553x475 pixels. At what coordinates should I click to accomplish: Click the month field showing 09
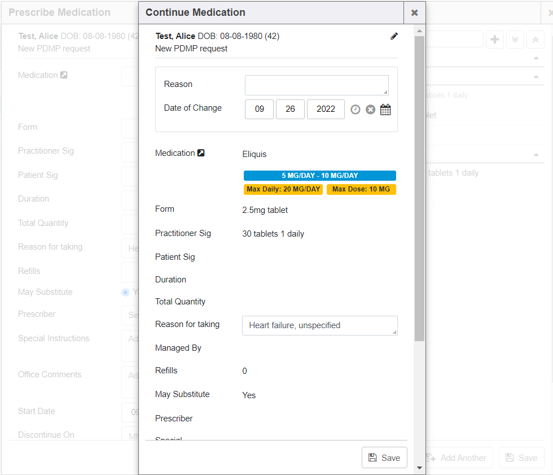[260, 110]
